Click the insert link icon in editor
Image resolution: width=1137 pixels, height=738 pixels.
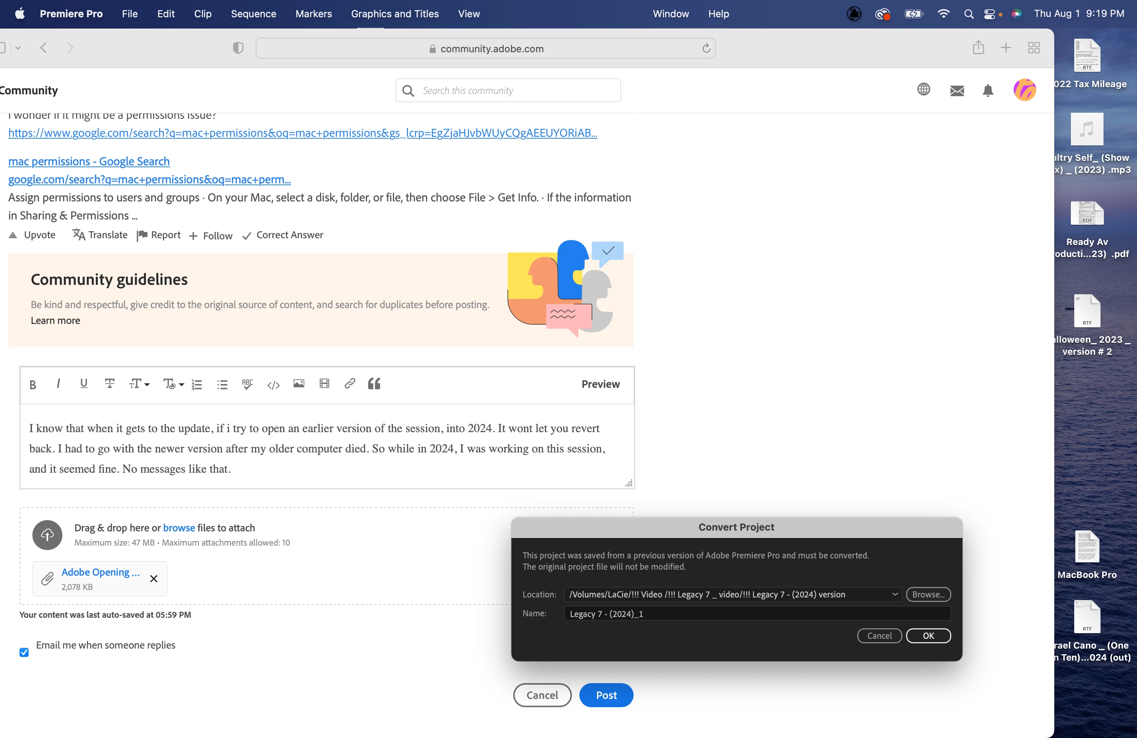click(x=350, y=383)
